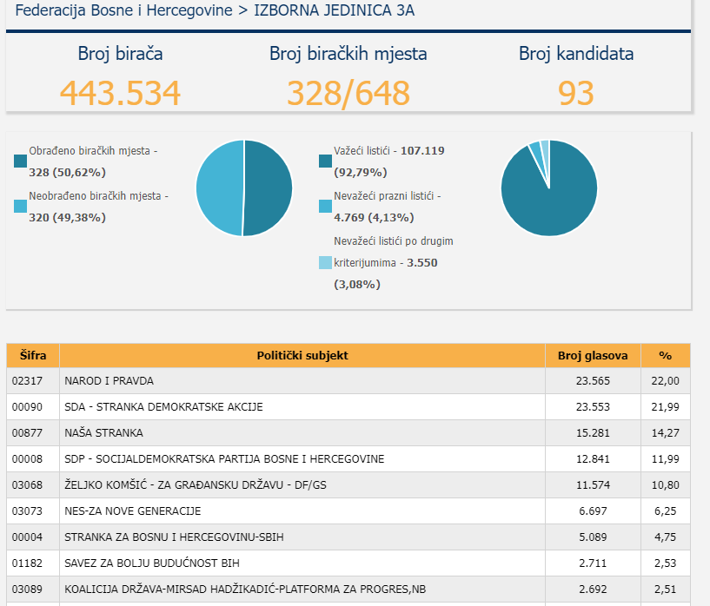
Task: Click the Broj kandidata heading
Action: tap(576, 53)
